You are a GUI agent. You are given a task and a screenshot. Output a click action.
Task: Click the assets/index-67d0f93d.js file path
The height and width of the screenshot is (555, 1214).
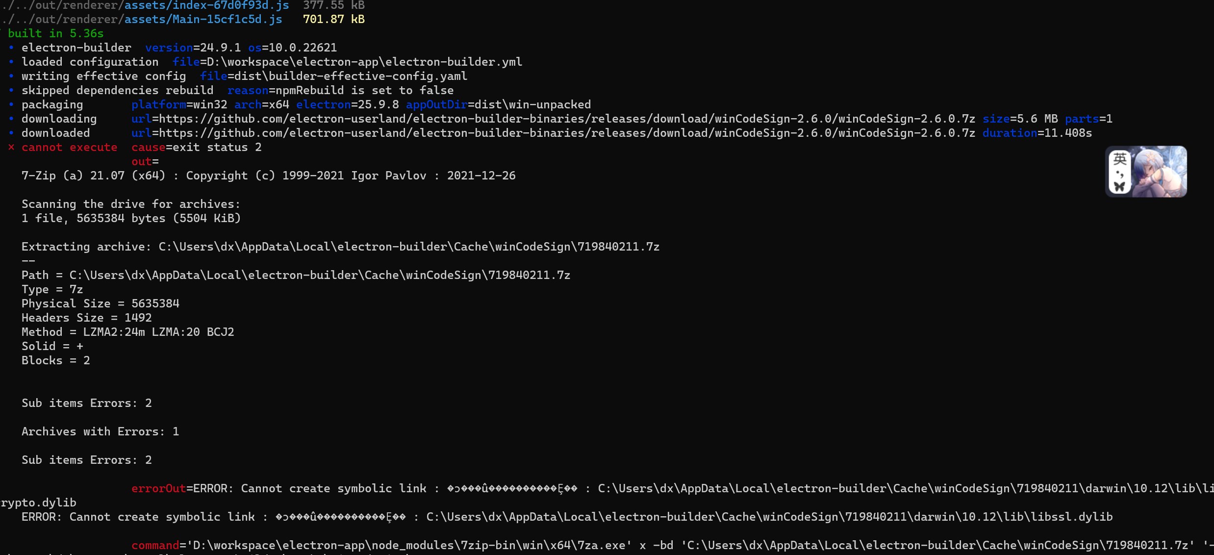206,5
